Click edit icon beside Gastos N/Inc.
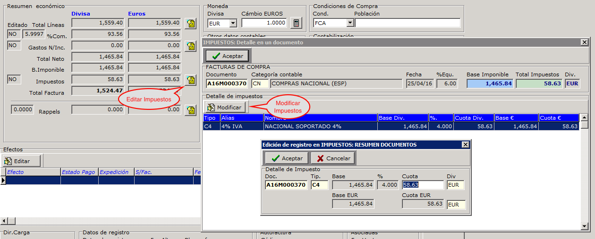This screenshot has width=595, height=239. (x=190, y=46)
